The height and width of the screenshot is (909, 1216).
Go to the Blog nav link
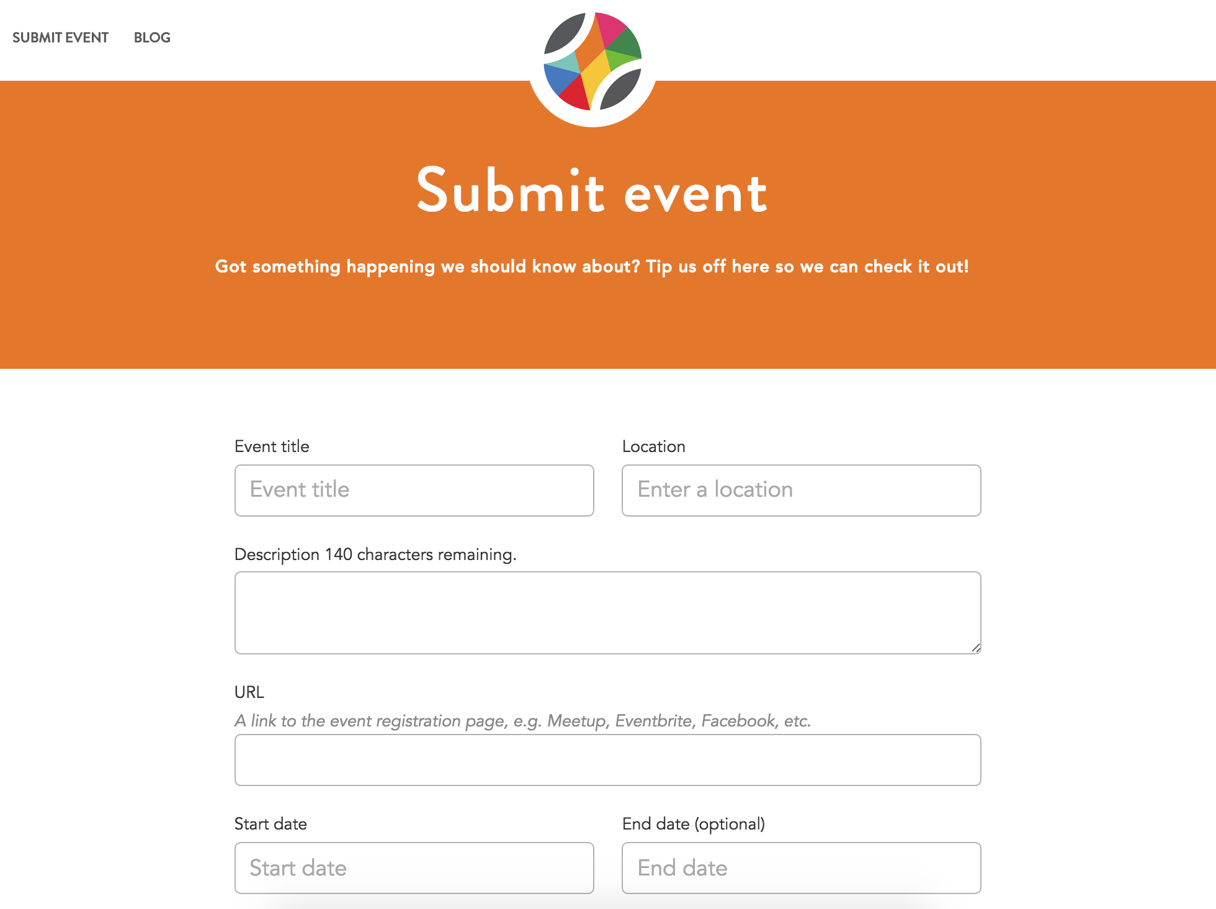tap(152, 37)
